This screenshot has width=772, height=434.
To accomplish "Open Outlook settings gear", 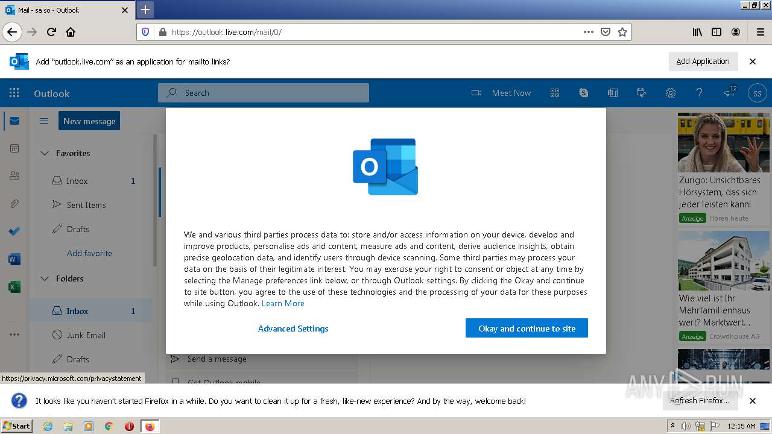I will coord(671,93).
